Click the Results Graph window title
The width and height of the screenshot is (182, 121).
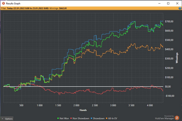pyautogui.click(x=13, y=3)
